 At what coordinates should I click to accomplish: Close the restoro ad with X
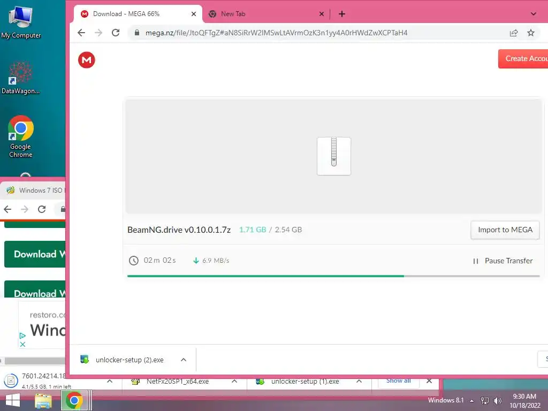coord(22,344)
